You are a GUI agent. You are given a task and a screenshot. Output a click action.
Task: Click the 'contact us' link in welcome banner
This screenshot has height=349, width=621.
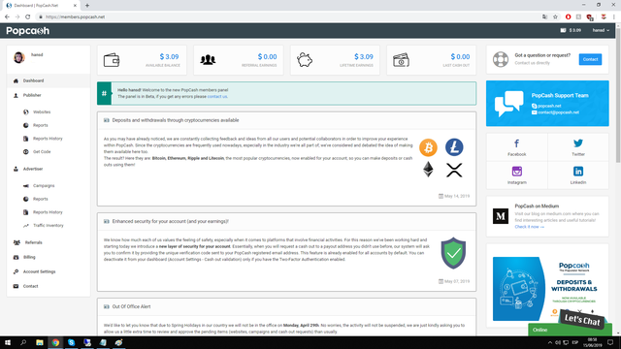click(x=217, y=97)
